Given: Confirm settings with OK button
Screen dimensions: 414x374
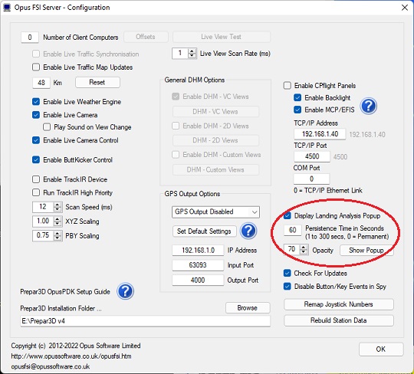Looking at the screenshot, I should coord(381,349).
